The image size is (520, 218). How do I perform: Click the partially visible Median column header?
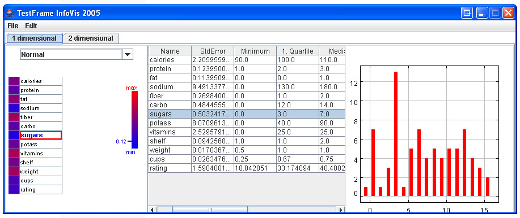pos(332,51)
